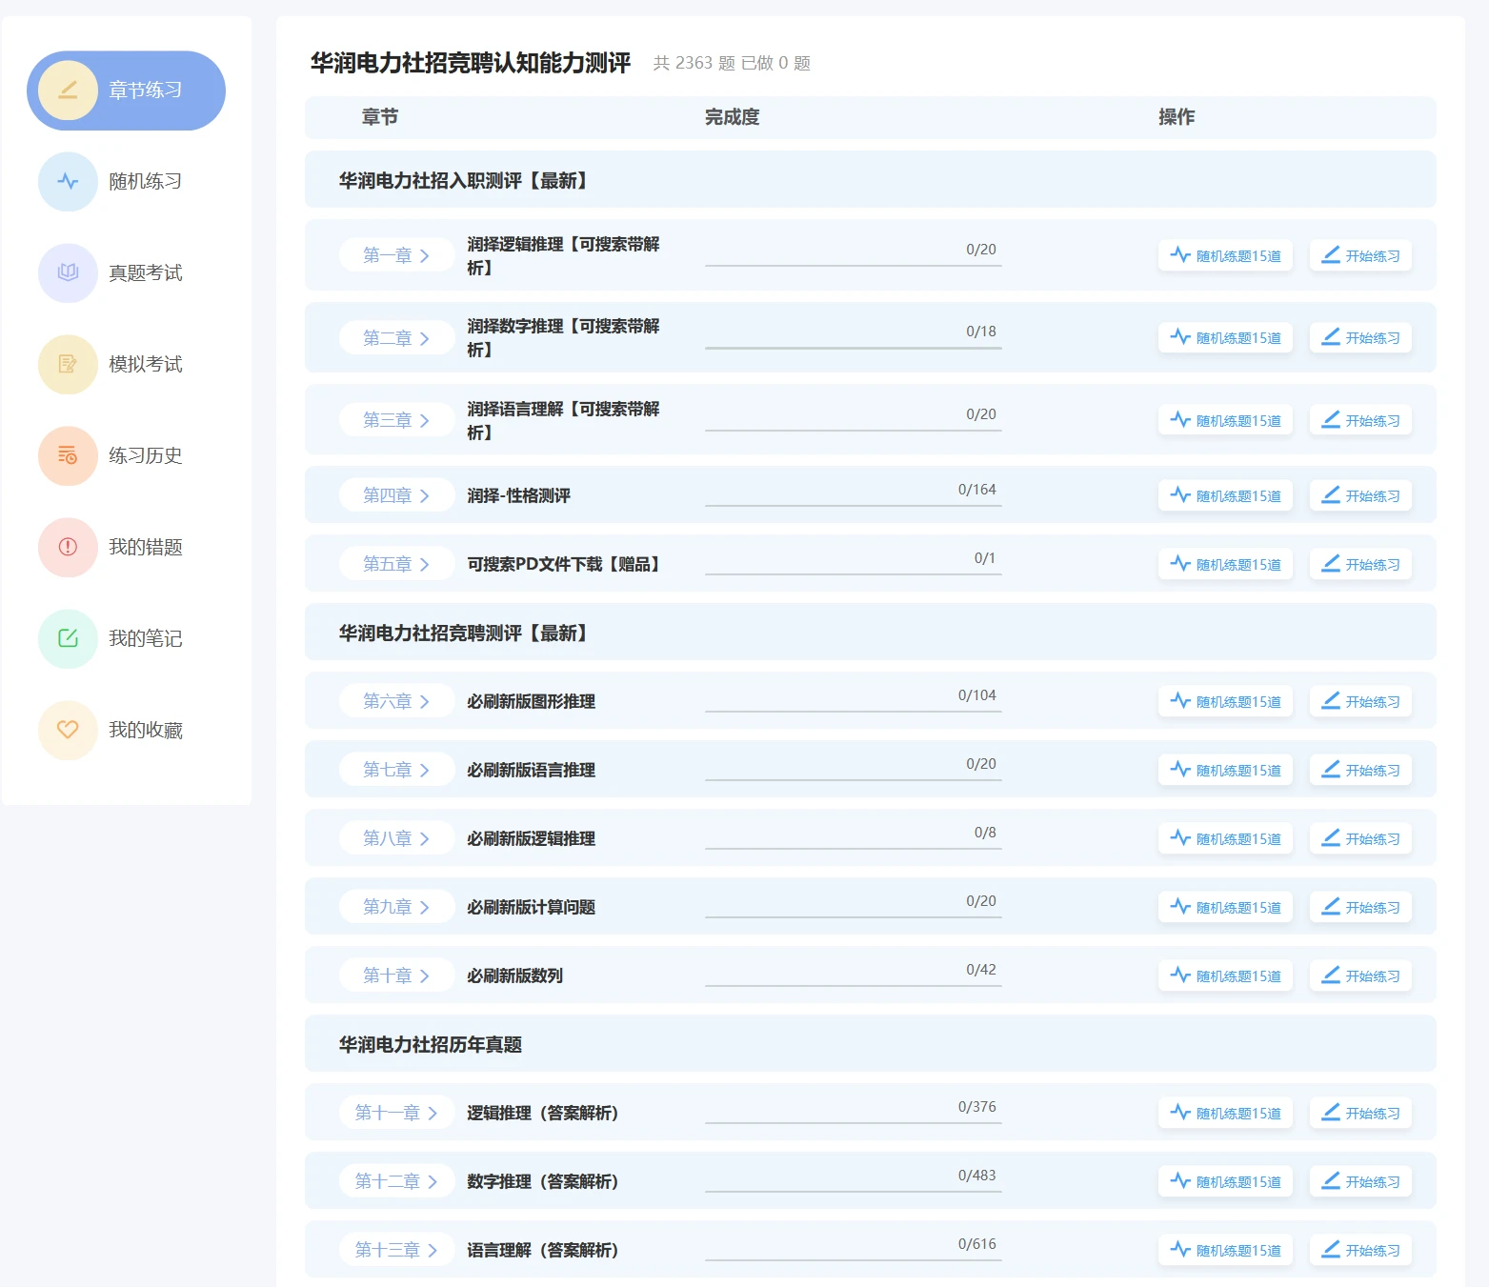Click pencil icon in 第十二章 开始练习 button

[x=1331, y=1180]
